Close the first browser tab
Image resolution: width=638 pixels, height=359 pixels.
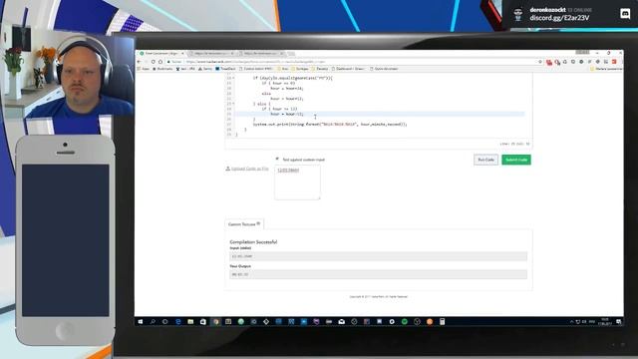pyautogui.click(x=182, y=53)
